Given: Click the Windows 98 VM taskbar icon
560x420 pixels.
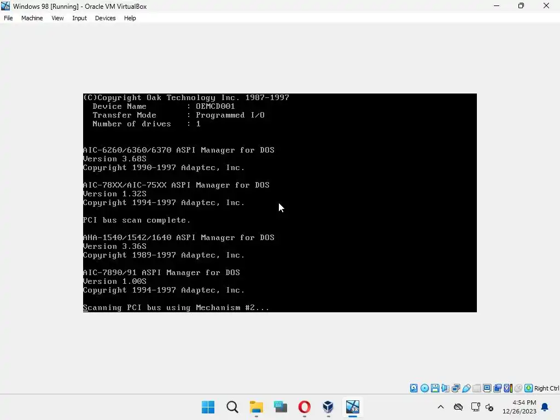Looking at the screenshot, I should (x=353, y=407).
